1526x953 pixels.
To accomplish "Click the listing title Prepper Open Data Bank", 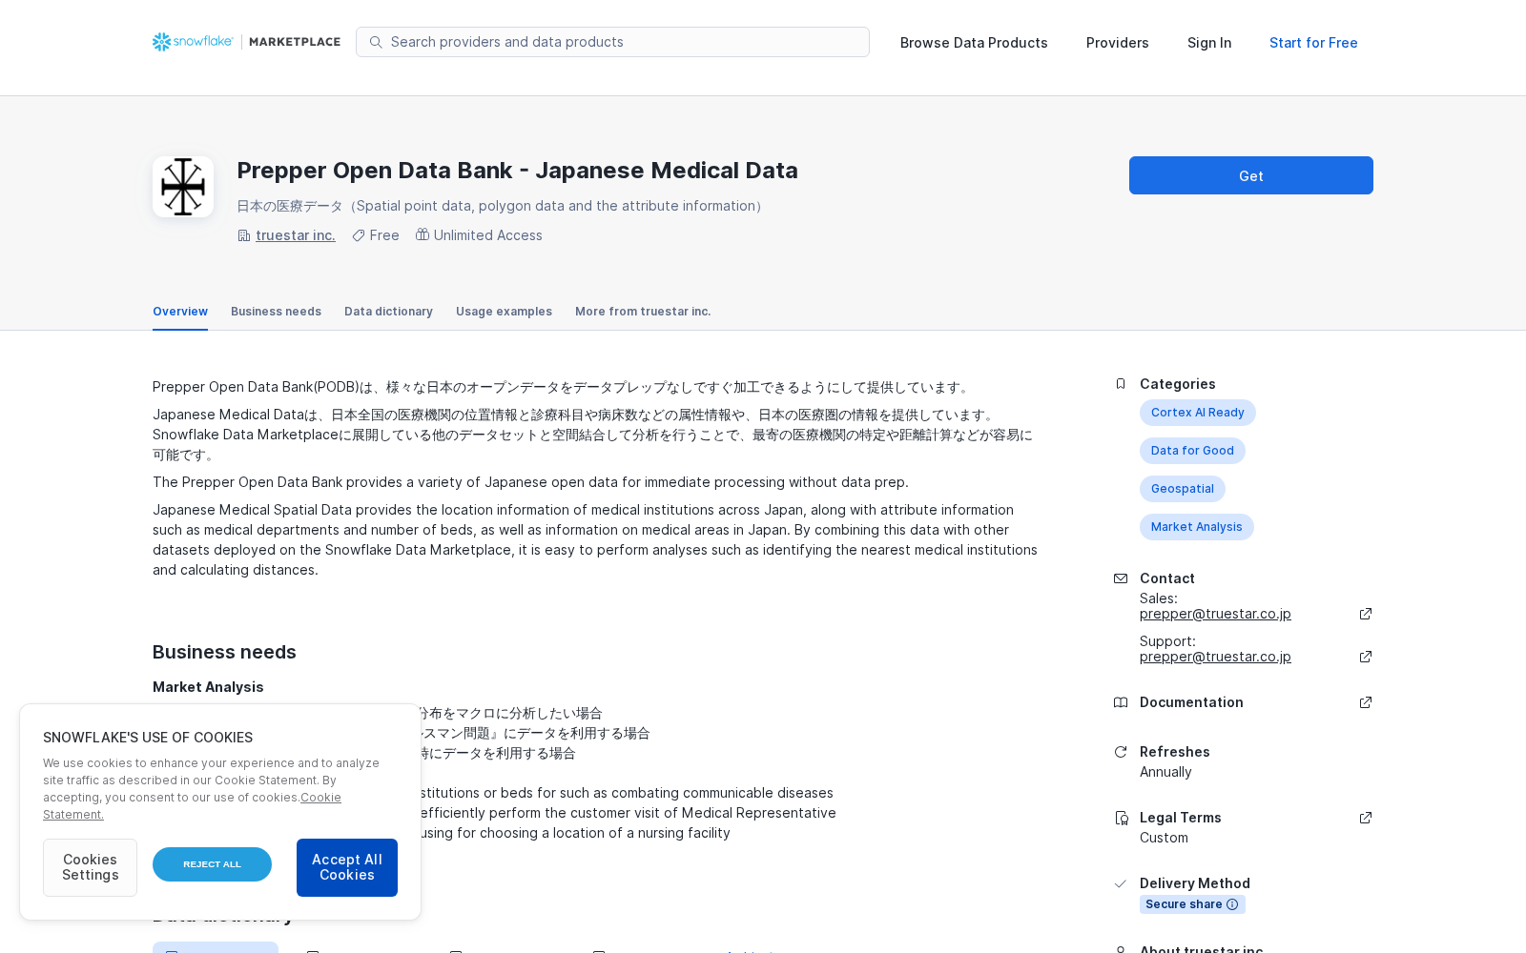I will click(x=517, y=171).
